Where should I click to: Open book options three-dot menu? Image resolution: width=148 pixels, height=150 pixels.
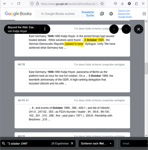tap(45, 29)
